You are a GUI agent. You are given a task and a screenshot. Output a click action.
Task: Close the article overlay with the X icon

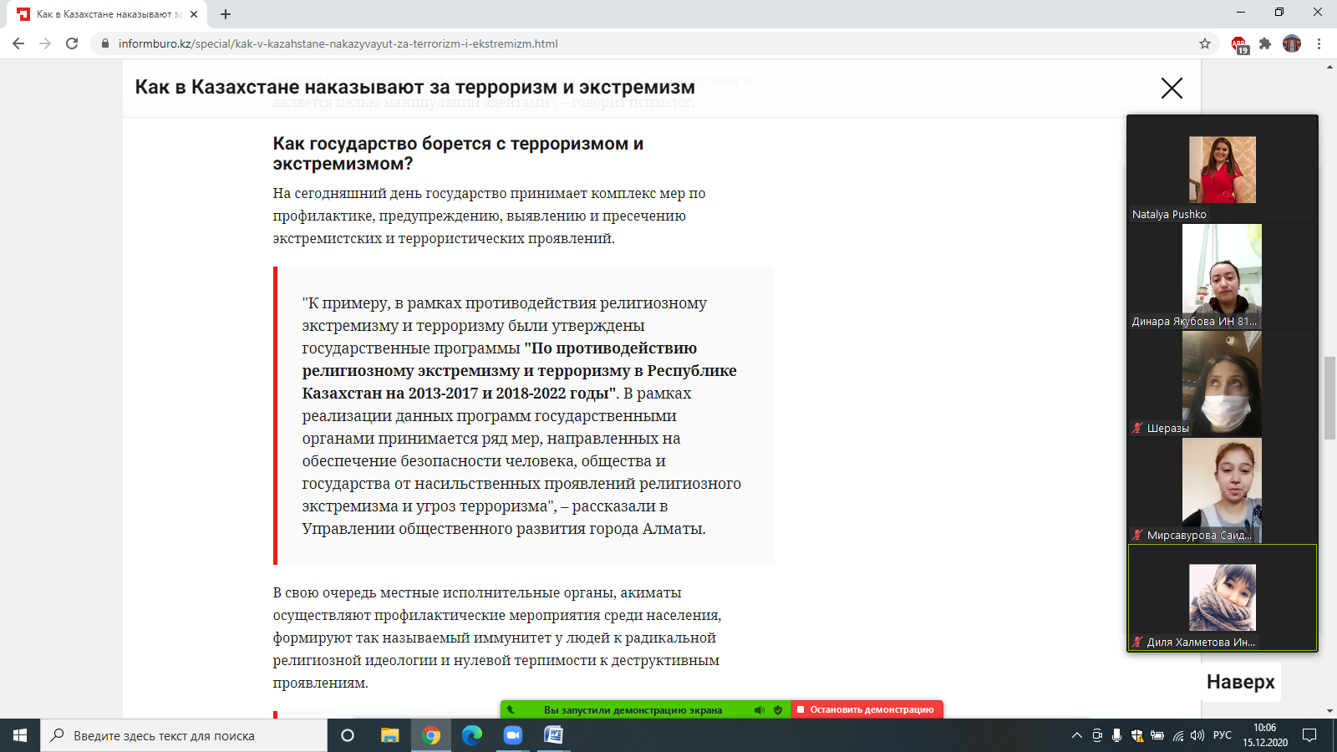[x=1172, y=88]
